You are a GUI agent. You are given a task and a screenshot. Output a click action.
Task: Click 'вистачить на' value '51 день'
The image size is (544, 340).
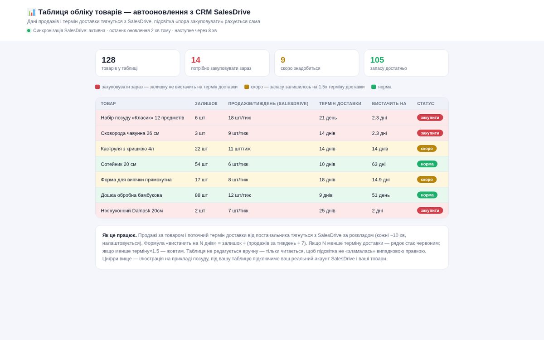(x=381, y=195)
